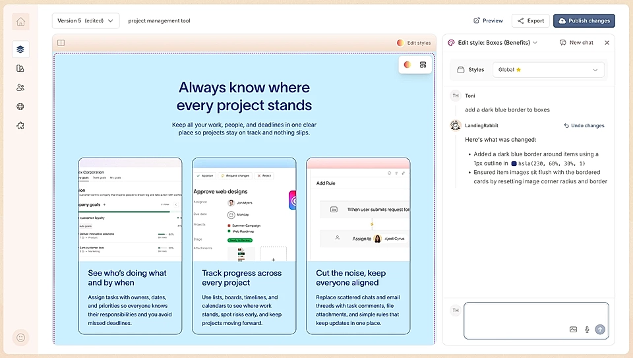Open the Global styles dropdown

(x=548, y=69)
